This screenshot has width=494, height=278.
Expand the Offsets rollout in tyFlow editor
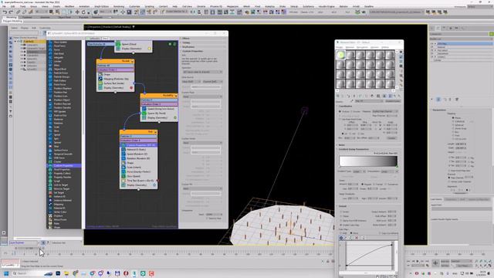point(185,39)
